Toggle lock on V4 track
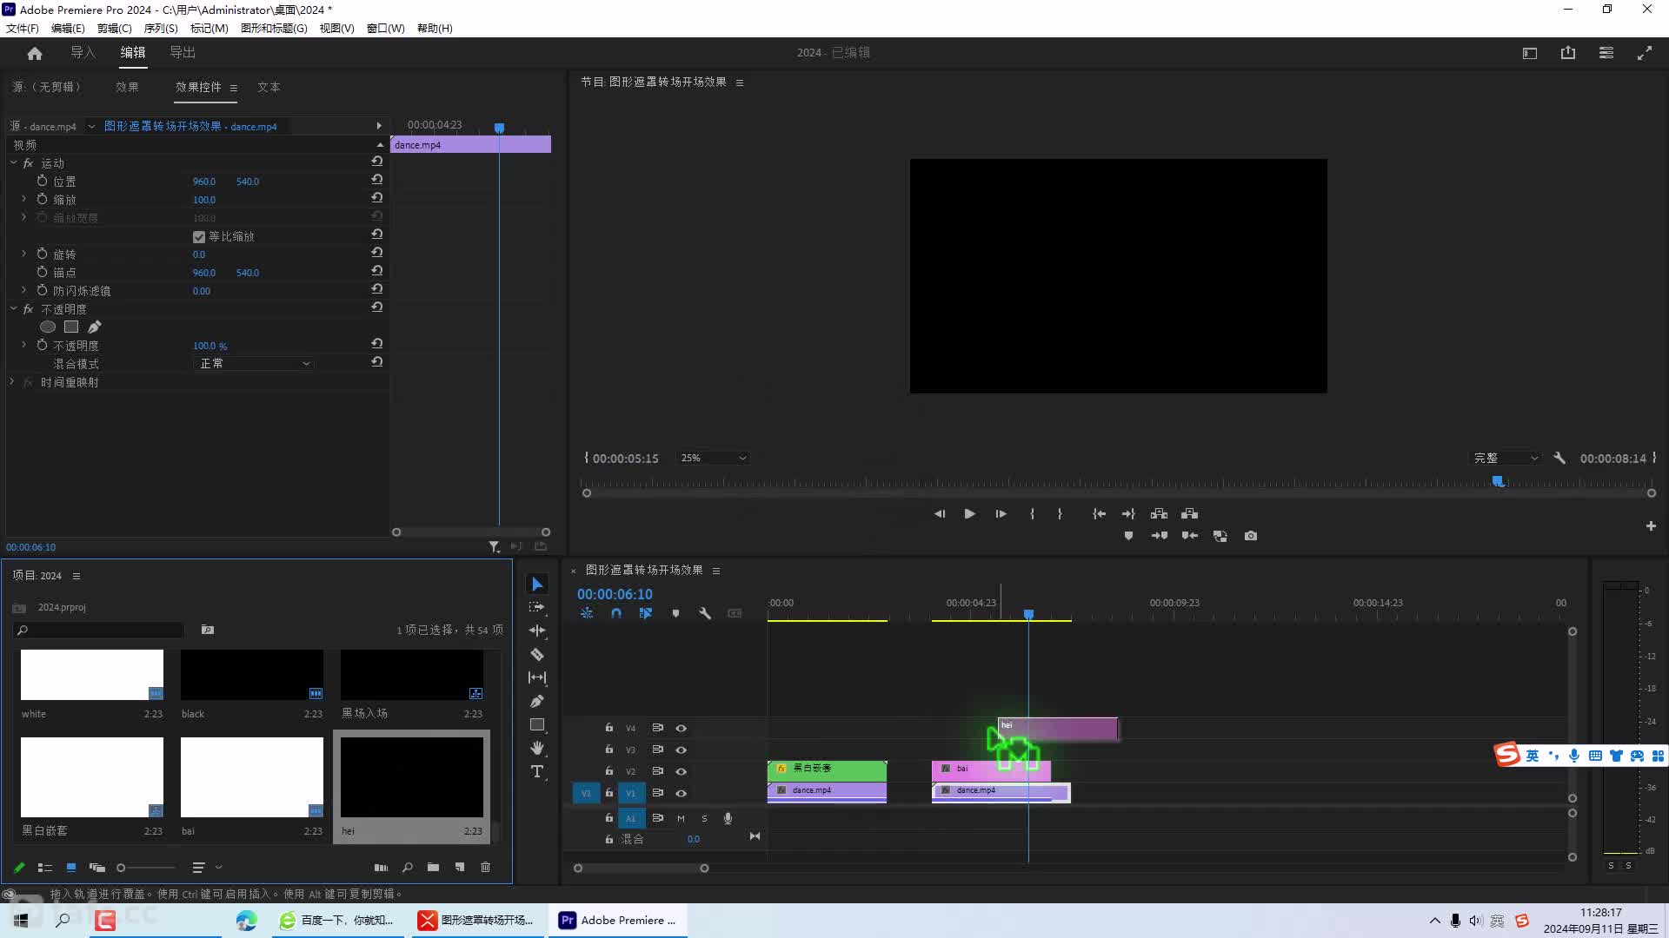 click(x=609, y=728)
